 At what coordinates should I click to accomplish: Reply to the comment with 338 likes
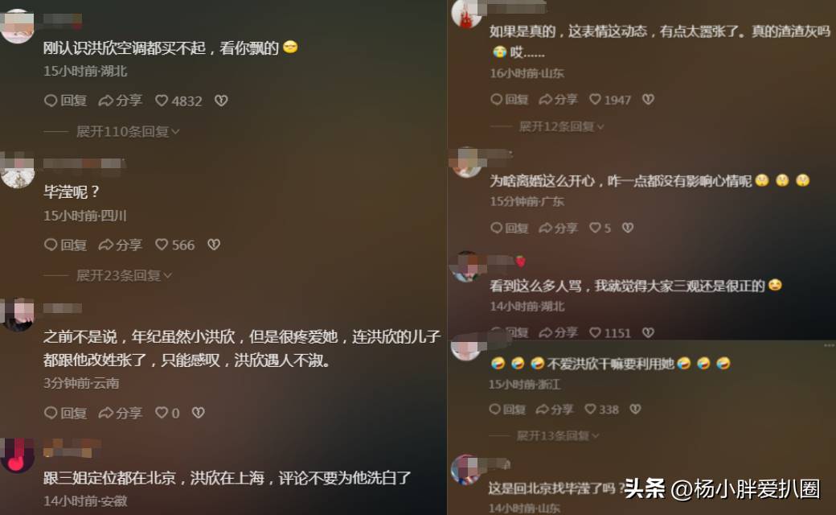507,410
